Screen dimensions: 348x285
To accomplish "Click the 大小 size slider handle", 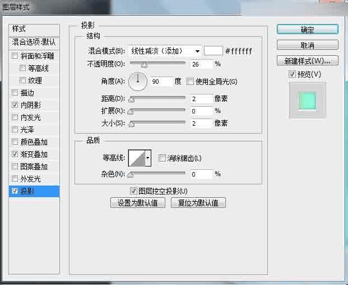I will click(132, 124).
